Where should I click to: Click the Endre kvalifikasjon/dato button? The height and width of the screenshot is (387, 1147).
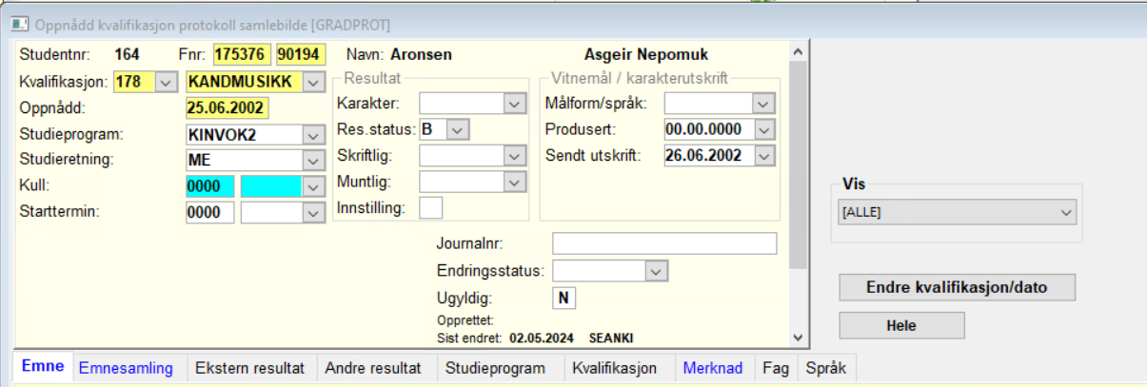[x=958, y=287]
